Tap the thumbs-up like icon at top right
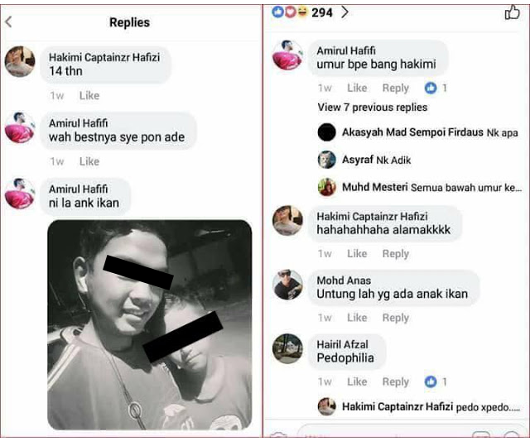This screenshot has height=441, width=530. 512,12
